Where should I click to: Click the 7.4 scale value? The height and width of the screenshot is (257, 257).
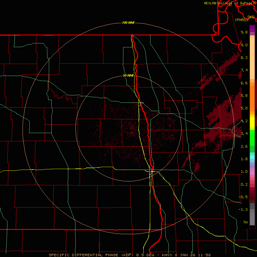point(244,70)
